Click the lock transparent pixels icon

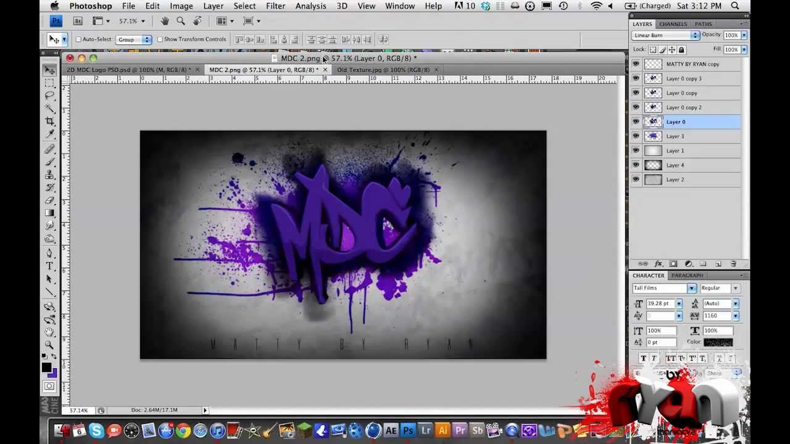pos(653,50)
